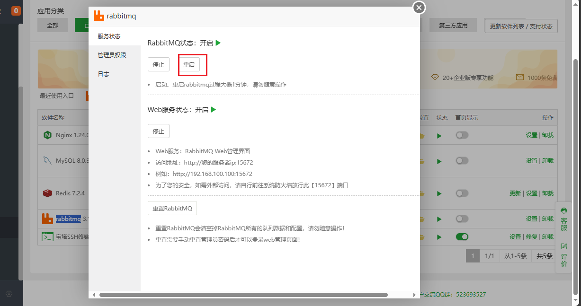Click the 从1-5条 range text
Image resolution: width=581 pixels, height=306 pixels.
(x=515, y=256)
